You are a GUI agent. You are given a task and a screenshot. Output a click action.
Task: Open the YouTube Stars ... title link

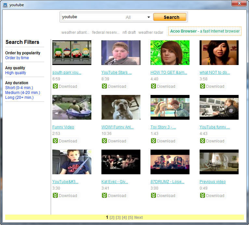pyautogui.click(x=116, y=73)
